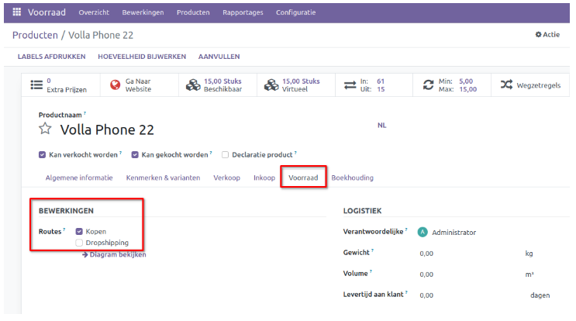Switch to the Algemene informatie tab
The height and width of the screenshot is (321, 576).
79,178
